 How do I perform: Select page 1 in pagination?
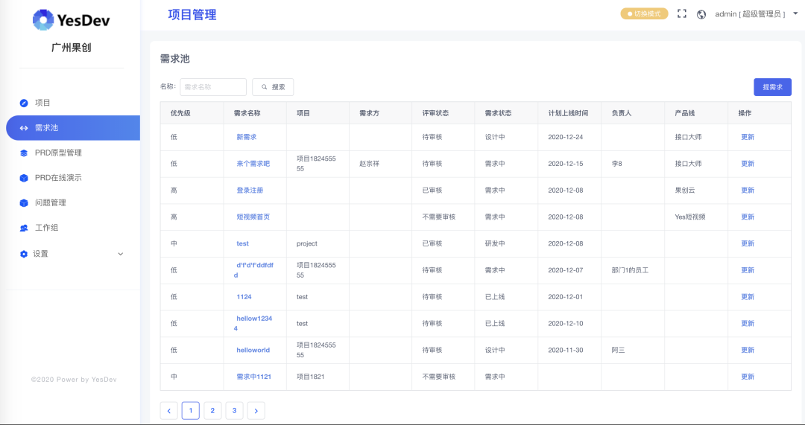tap(191, 411)
